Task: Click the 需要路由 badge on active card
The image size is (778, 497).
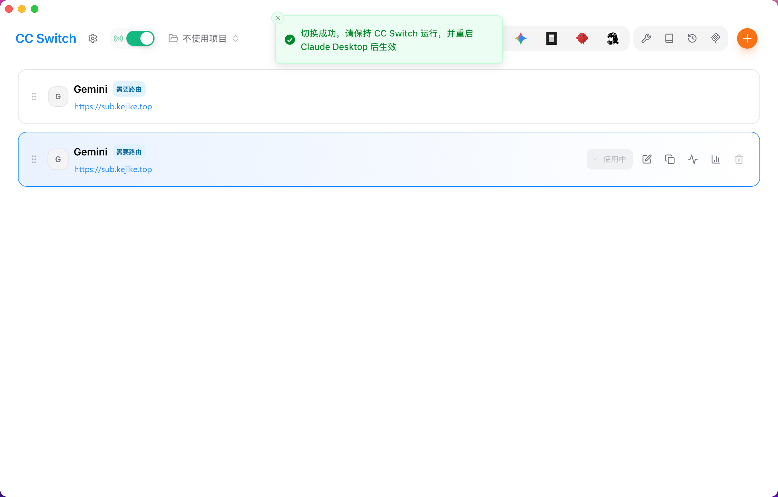Action: (x=129, y=152)
